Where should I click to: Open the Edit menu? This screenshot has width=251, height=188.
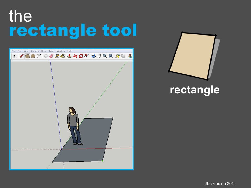pos(19,51)
